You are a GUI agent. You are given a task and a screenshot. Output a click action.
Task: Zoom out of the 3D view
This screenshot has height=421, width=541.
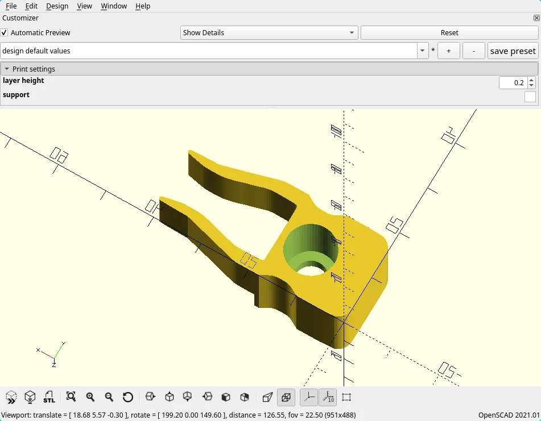(x=109, y=397)
